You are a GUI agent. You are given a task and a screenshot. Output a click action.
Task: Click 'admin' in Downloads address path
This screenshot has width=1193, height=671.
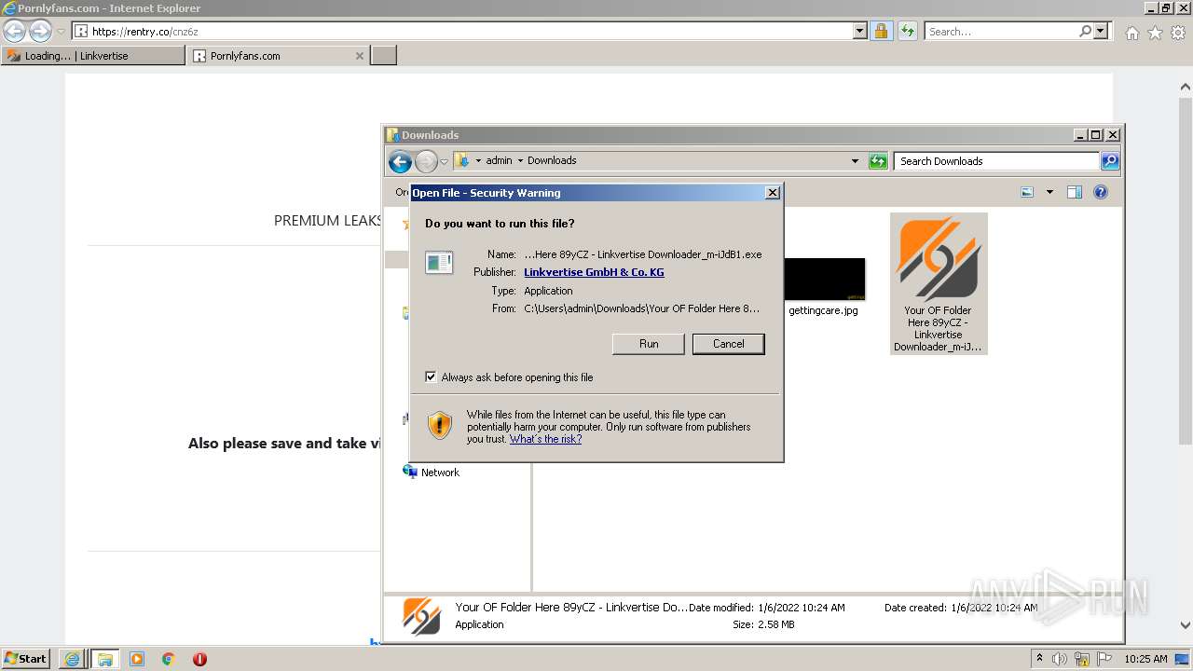(x=499, y=160)
